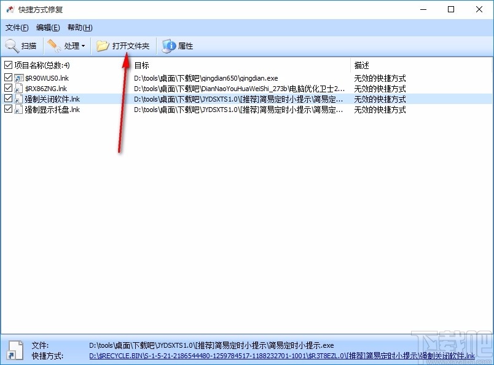This screenshot has height=365, width=494.
Task: View 属性 via the info icon
Action: coord(168,46)
